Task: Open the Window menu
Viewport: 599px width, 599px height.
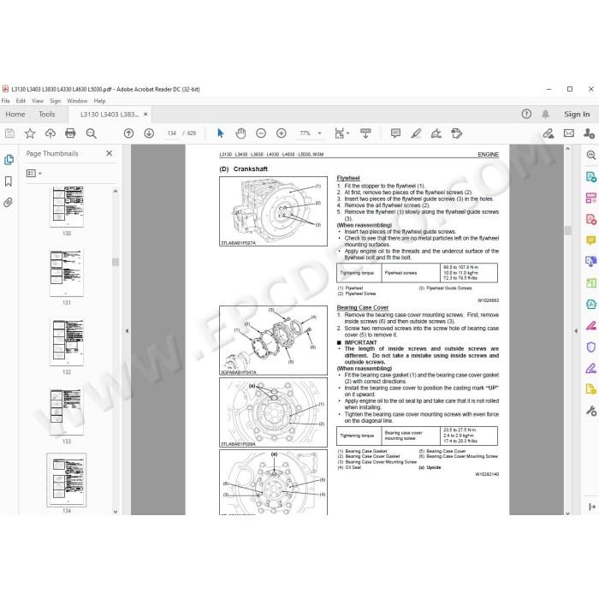Action: (77, 101)
